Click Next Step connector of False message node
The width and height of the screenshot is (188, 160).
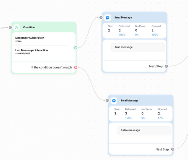[x=173, y=149]
